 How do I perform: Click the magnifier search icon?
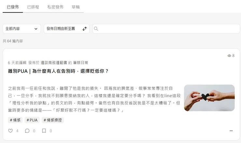click(x=96, y=29)
